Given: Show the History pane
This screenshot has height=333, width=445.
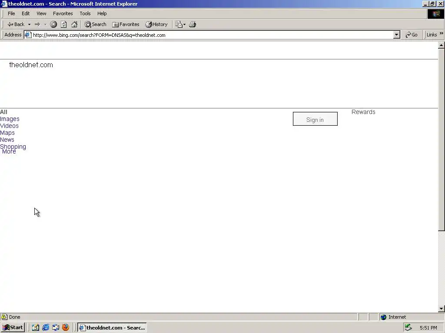Looking at the screenshot, I should pos(156,24).
